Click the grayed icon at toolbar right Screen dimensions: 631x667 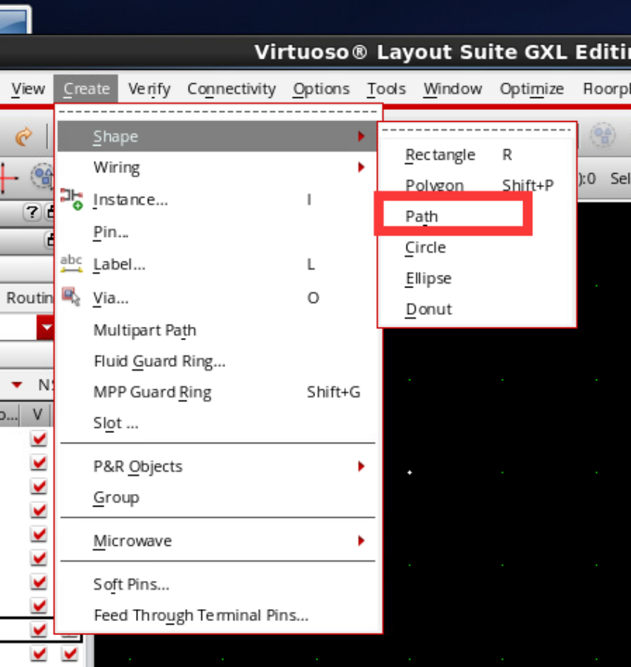pos(603,135)
